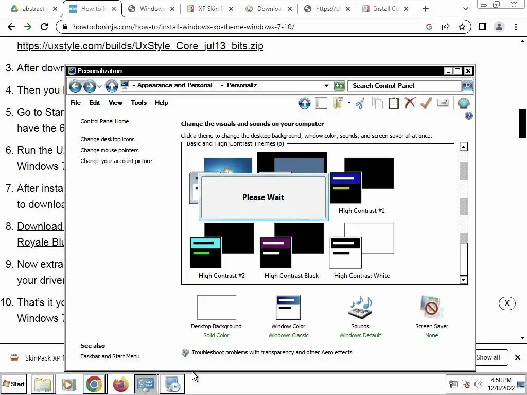Viewport: 527px width, 395px height.
Task: Open Chrome three-dot menu
Action: (516, 27)
